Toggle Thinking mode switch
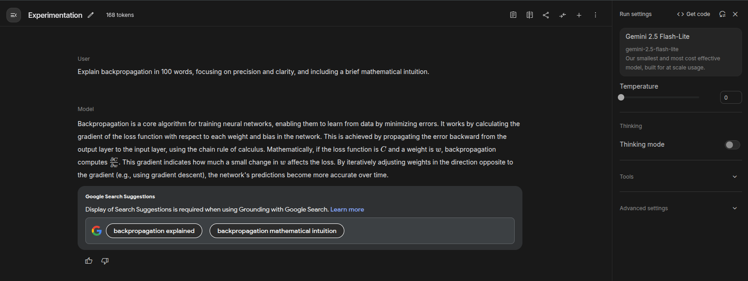The width and height of the screenshot is (748, 281). [x=732, y=145]
